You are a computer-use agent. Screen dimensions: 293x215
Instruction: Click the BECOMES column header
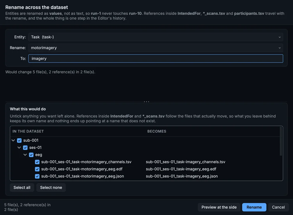[157, 131]
